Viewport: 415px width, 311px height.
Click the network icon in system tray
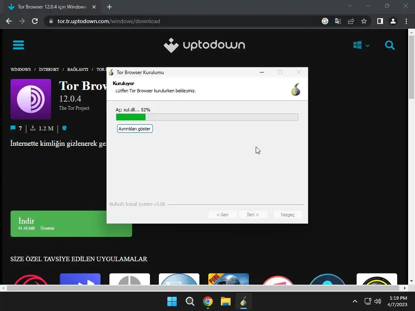click(368, 301)
